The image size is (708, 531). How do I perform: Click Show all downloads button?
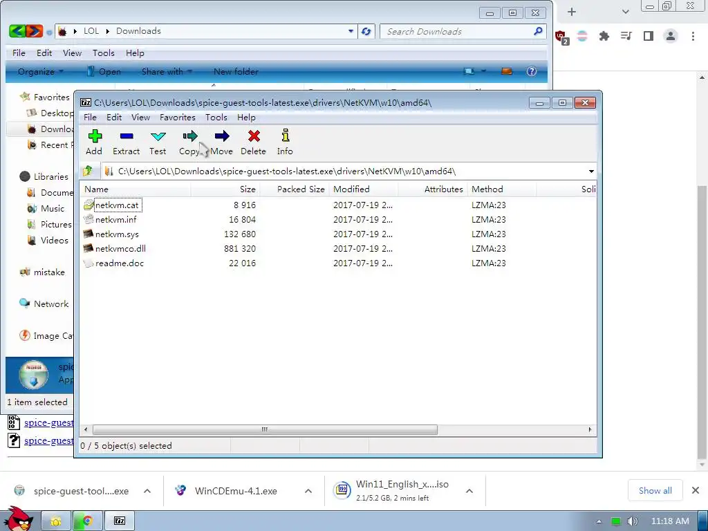[x=655, y=490]
